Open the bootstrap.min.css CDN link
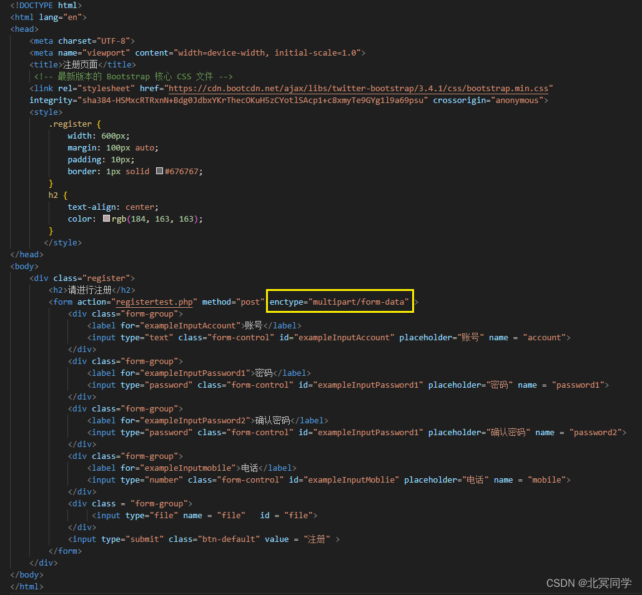The height and width of the screenshot is (595, 642). coord(358,89)
